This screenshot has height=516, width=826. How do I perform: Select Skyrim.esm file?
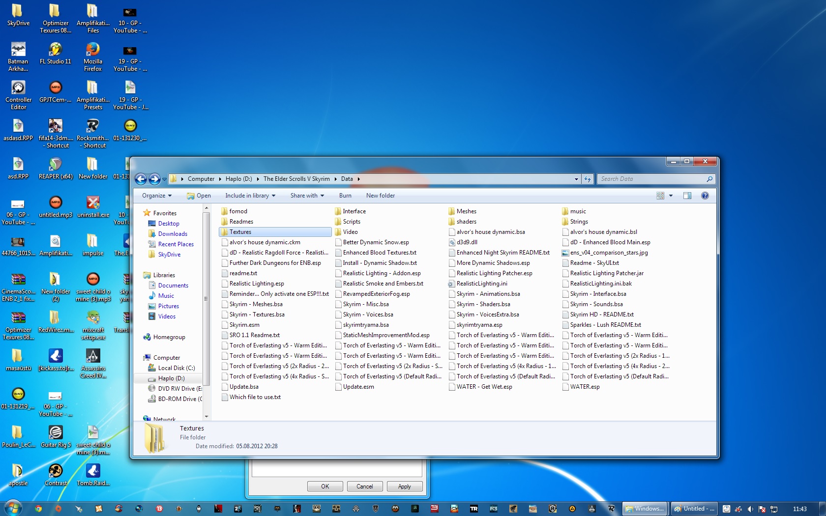point(244,325)
